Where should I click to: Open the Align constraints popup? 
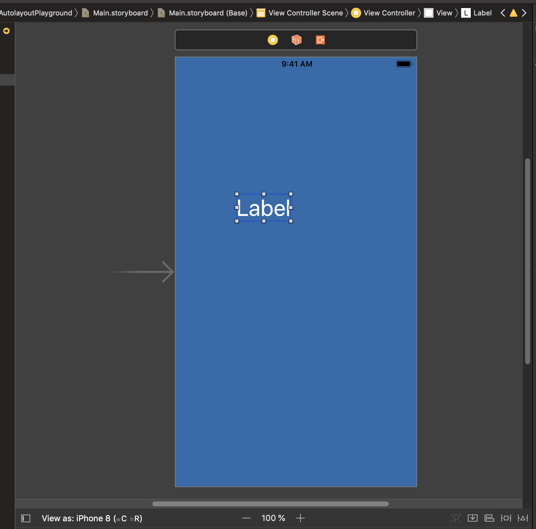tap(489, 518)
